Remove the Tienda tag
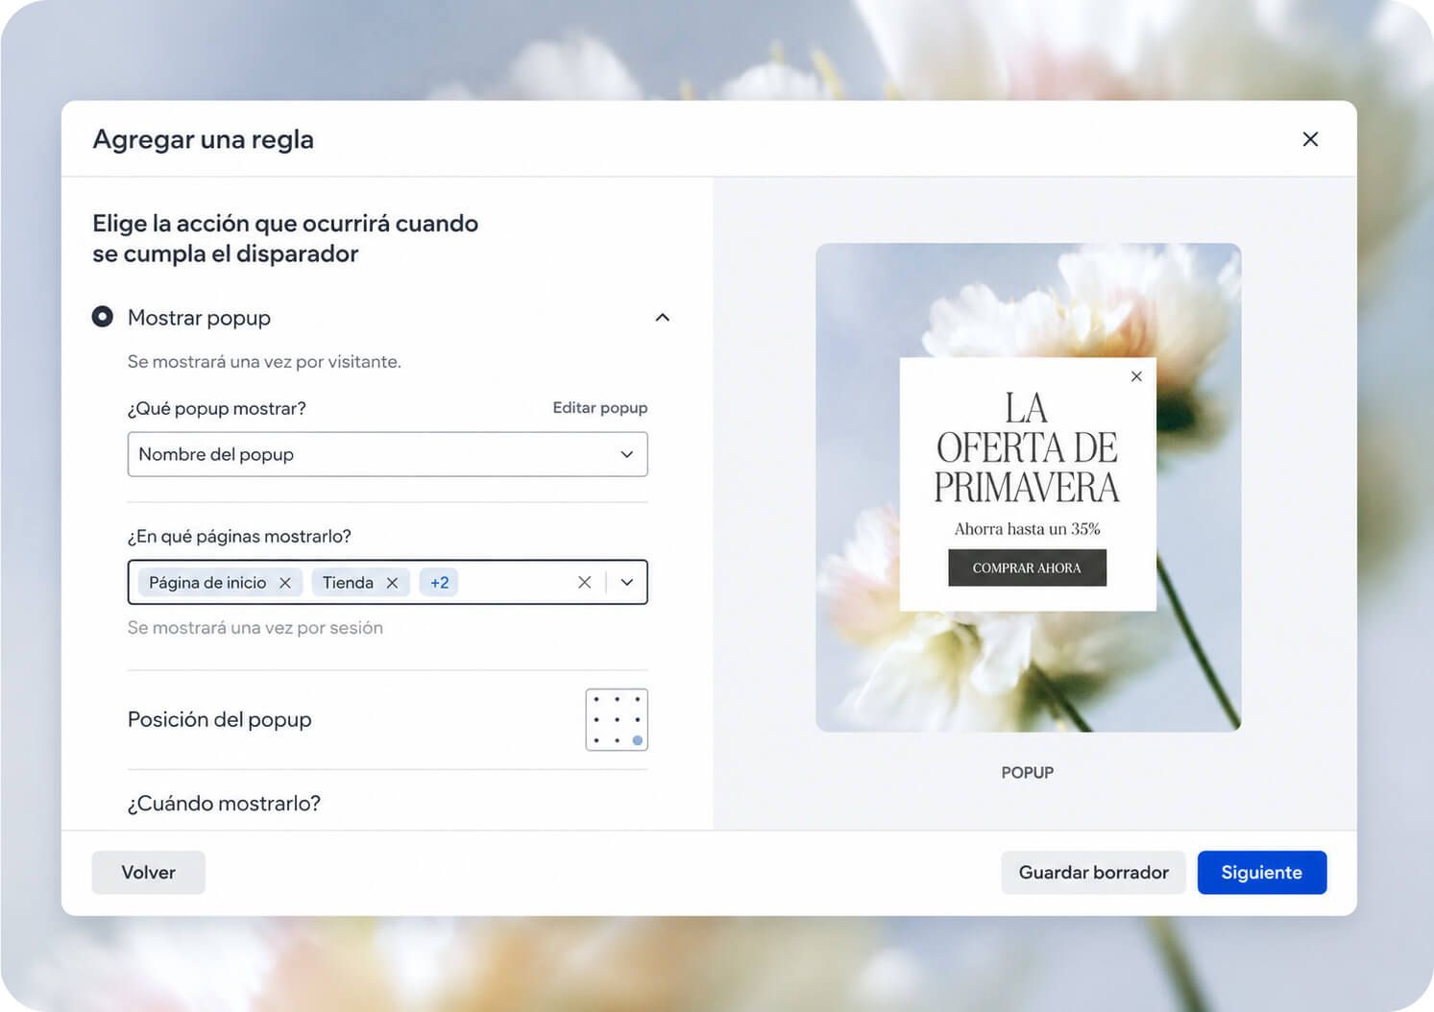 392,583
